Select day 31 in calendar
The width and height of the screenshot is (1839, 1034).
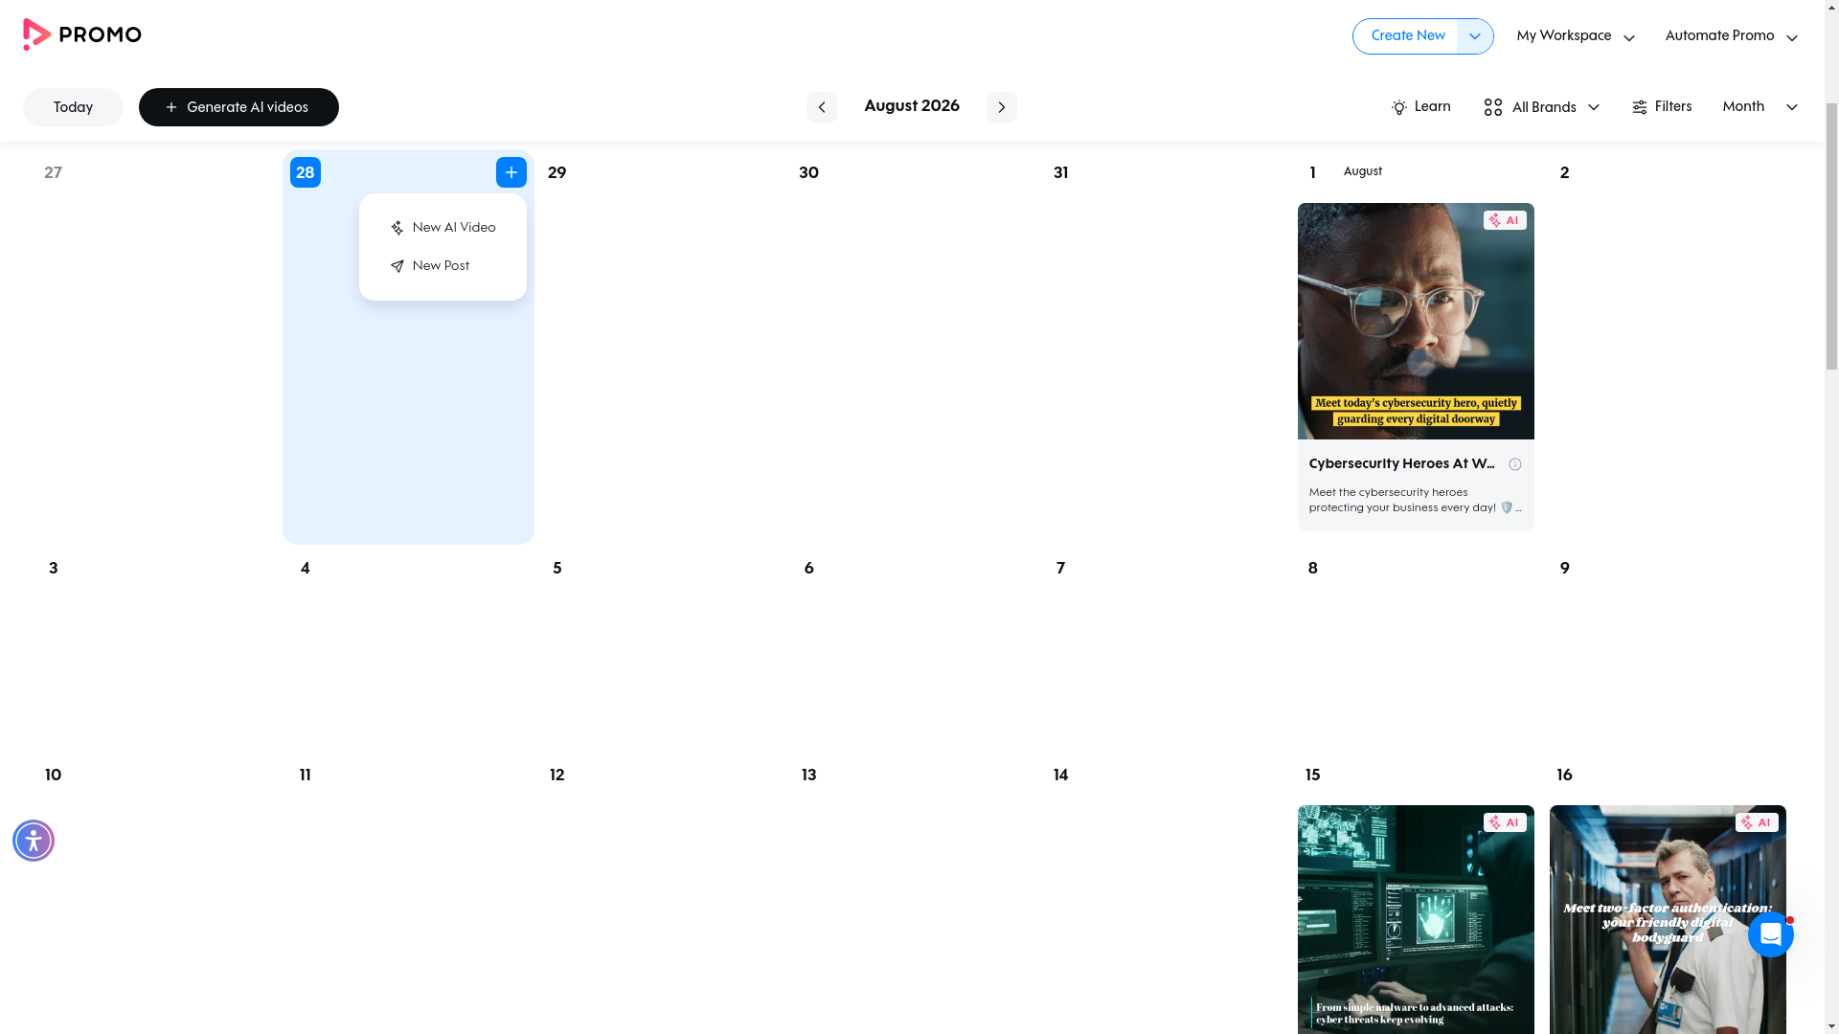point(1060,173)
